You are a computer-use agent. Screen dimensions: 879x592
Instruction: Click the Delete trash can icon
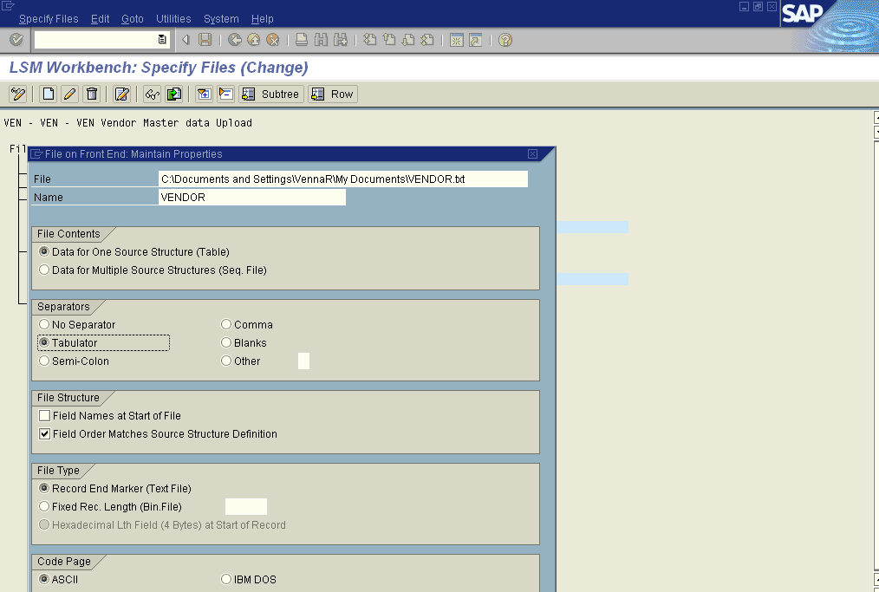pos(92,94)
